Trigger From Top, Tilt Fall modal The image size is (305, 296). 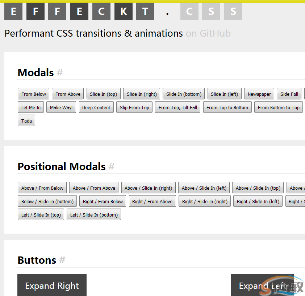(x=177, y=107)
